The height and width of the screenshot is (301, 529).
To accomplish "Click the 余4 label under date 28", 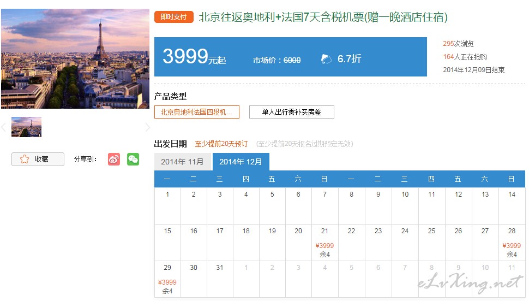I will click(512, 255).
